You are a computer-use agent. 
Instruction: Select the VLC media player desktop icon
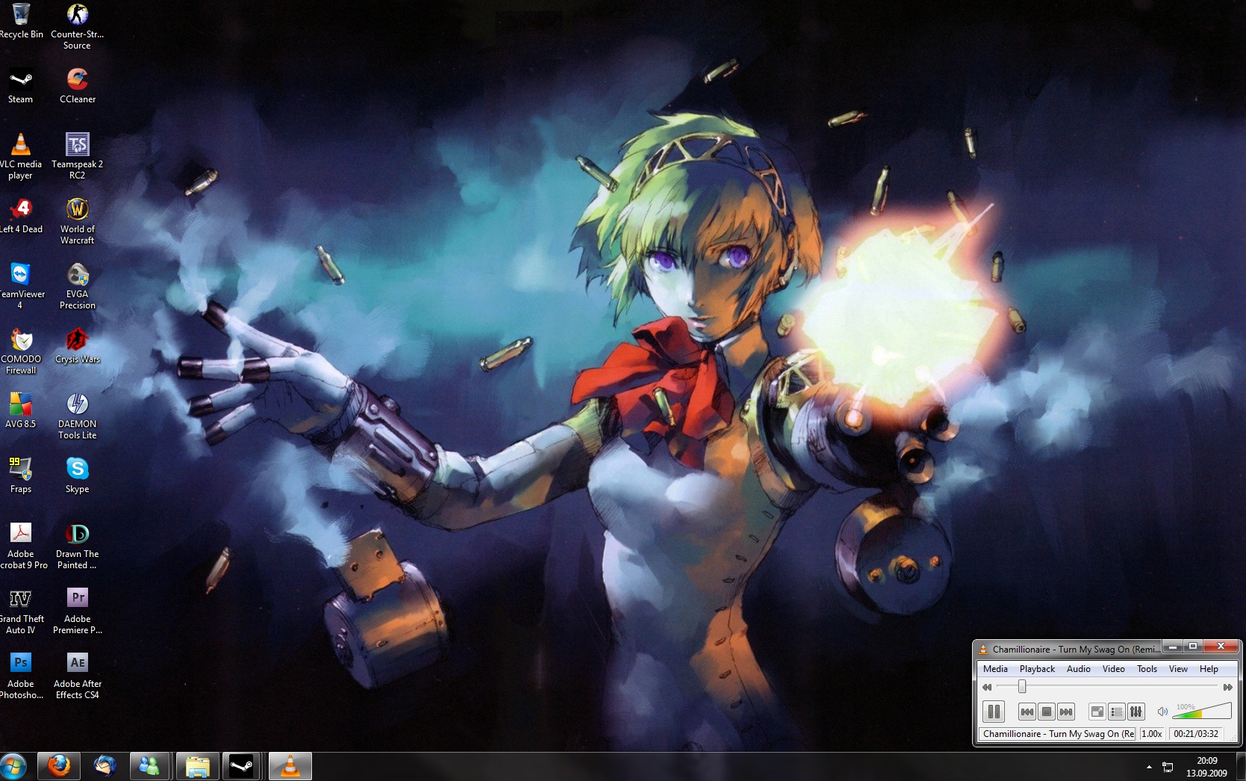[20, 156]
